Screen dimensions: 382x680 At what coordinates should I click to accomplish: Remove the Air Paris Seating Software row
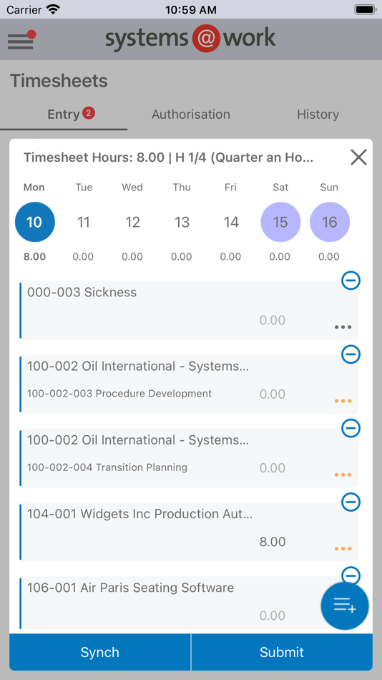351,575
